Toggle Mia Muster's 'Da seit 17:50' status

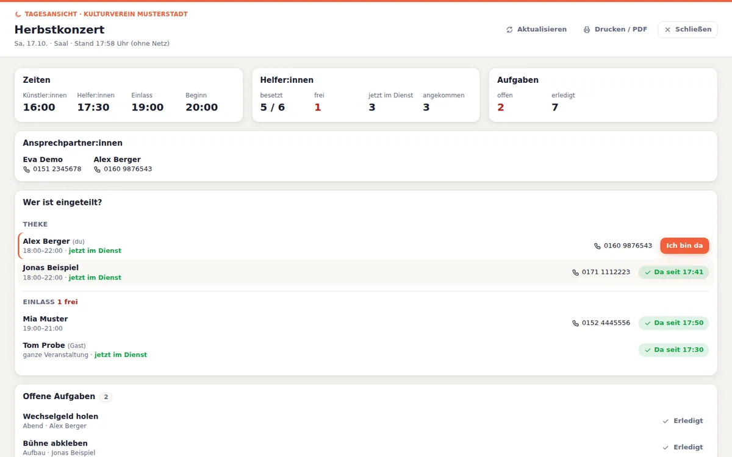(x=673, y=323)
